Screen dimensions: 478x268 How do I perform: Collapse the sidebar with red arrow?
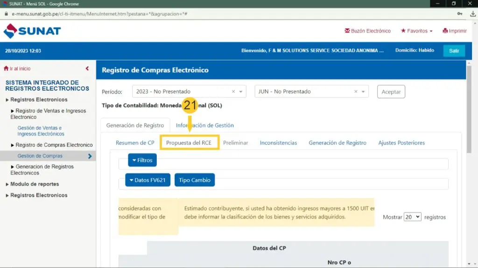[87, 69]
